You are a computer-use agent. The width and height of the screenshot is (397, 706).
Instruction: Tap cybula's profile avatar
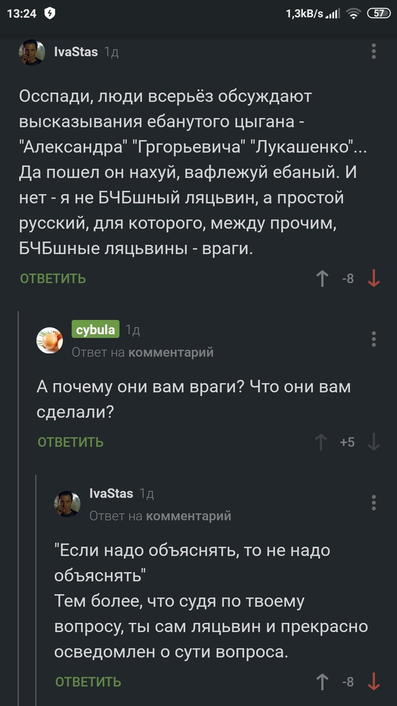[x=50, y=339]
